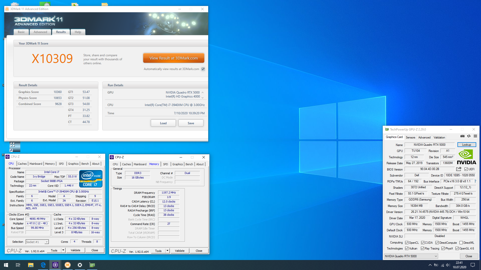Click Validate in the CPU-Z CPU window
This screenshot has height=270, width=481.
coord(75,250)
